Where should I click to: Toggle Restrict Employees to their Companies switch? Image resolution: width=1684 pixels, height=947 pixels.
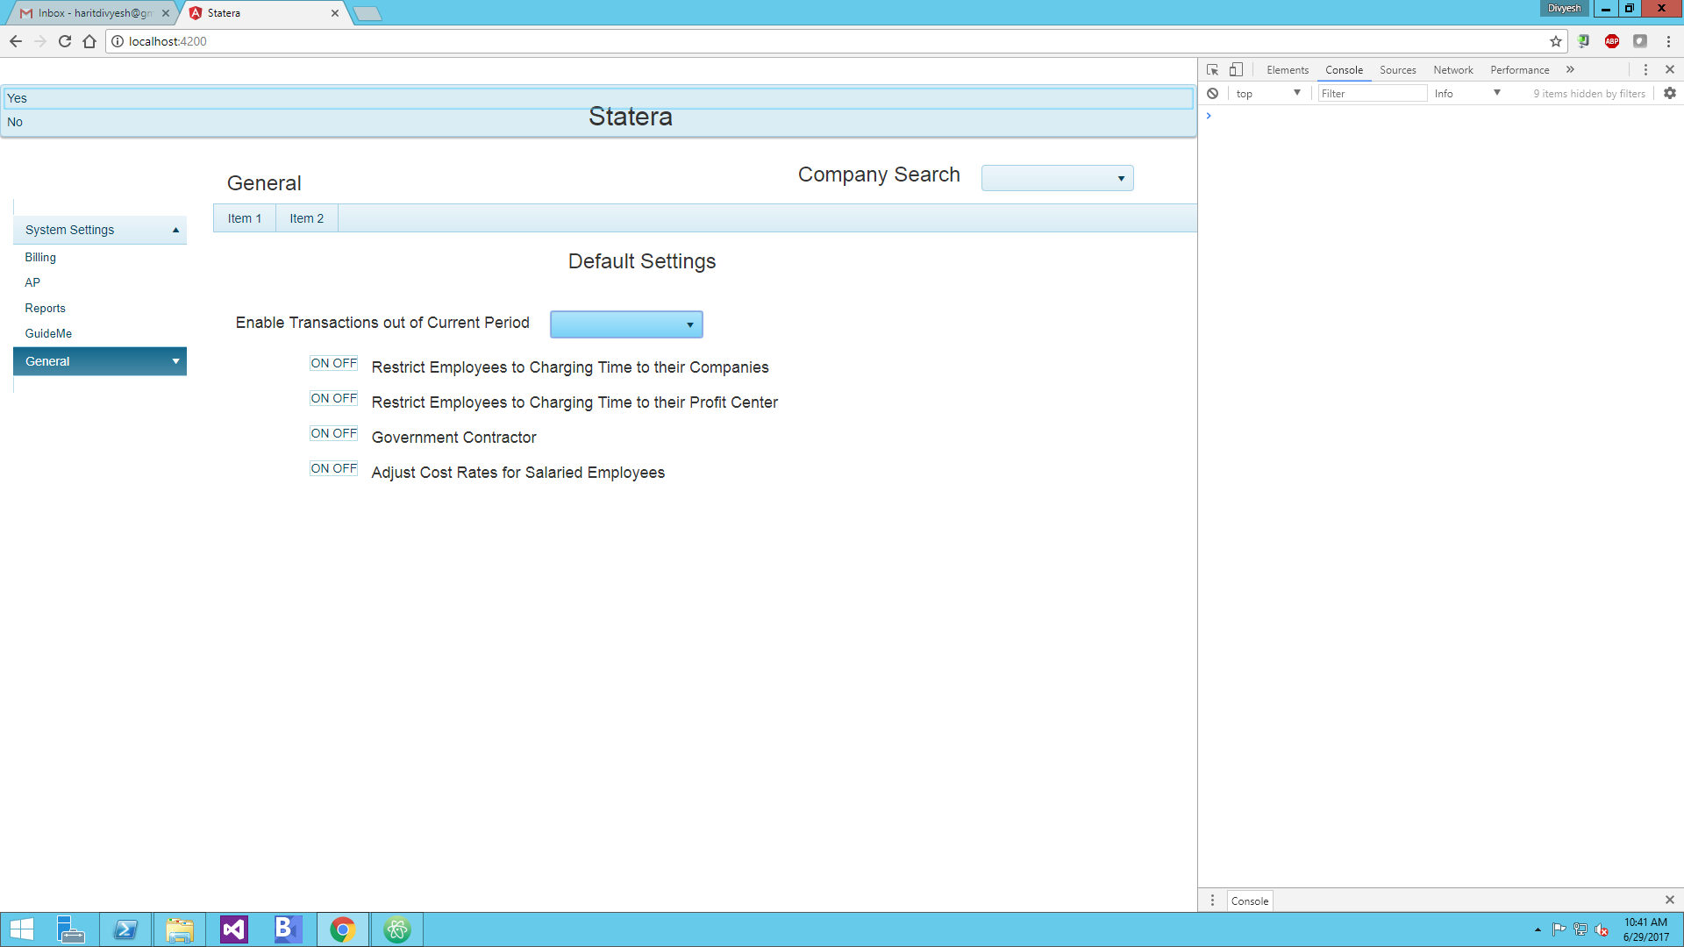point(333,364)
